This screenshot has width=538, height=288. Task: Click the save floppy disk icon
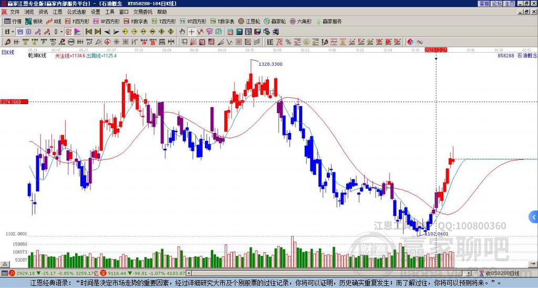[x=257, y=32]
